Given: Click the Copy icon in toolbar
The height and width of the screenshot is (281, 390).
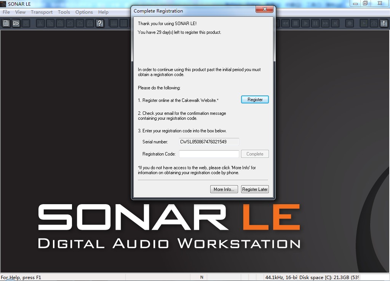Looking at the screenshot, I should pos(50,23).
